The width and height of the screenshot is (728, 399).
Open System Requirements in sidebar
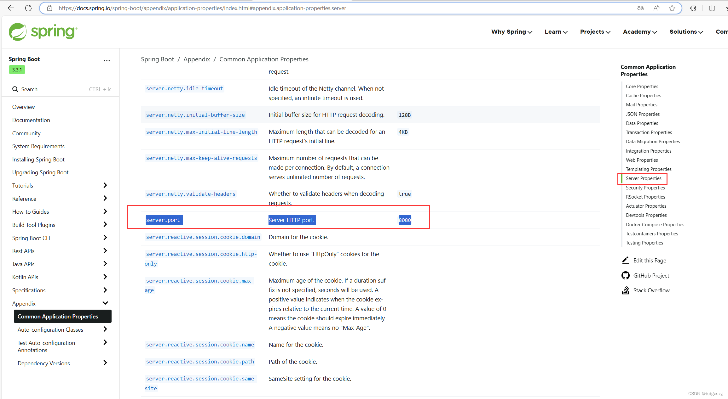click(38, 146)
